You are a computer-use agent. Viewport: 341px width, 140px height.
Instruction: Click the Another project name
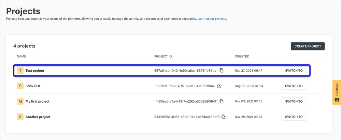pos(38,117)
